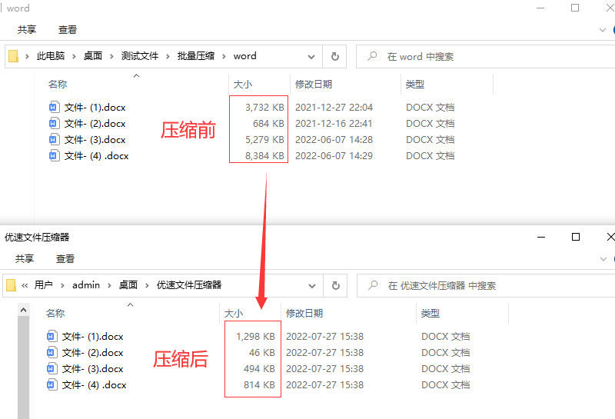Select 文件- (1).docx icon in 优速文件压缩器 window
Screen dimensions: 615x419
pyautogui.click(x=52, y=336)
